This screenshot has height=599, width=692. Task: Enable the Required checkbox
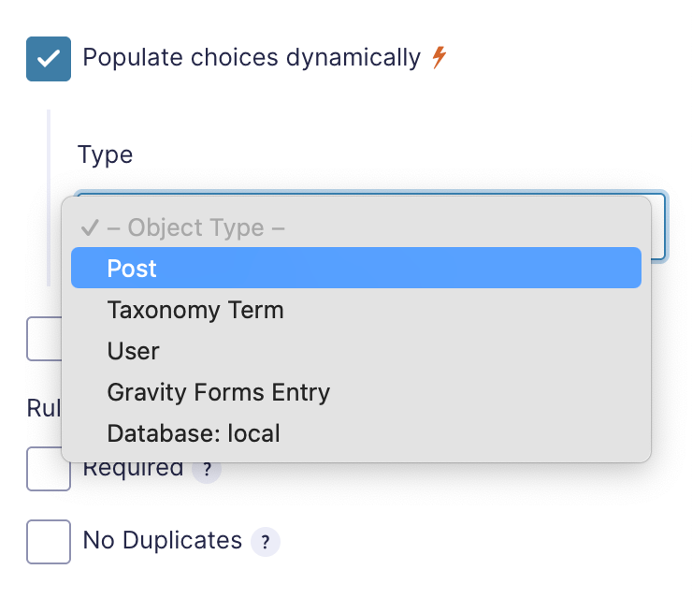pyautogui.click(x=49, y=469)
